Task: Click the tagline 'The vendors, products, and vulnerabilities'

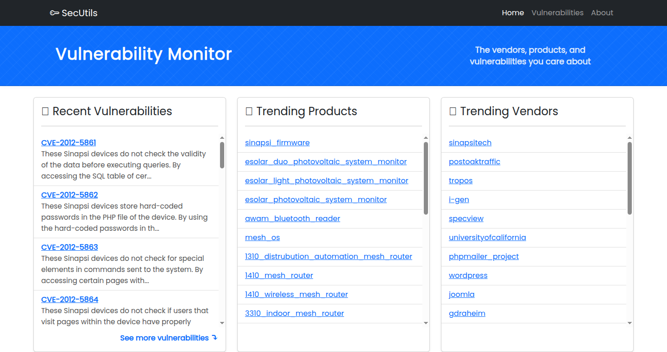Action: click(x=530, y=56)
